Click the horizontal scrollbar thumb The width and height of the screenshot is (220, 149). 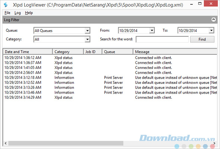click(66, 143)
